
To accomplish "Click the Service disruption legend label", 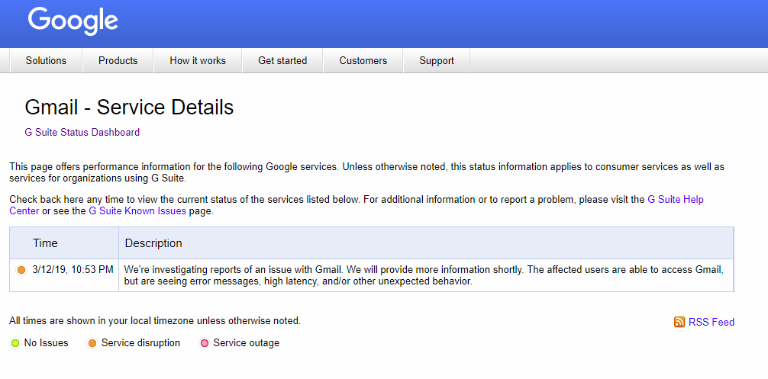I will pos(140,343).
